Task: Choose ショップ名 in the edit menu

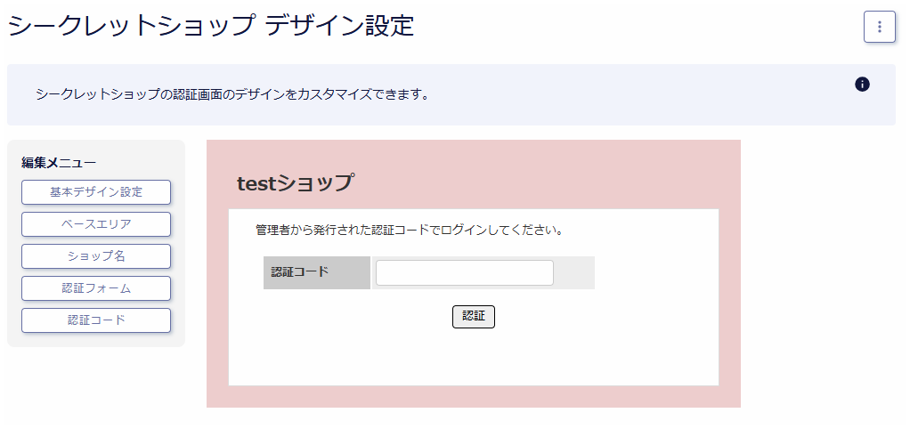Action: [x=96, y=256]
